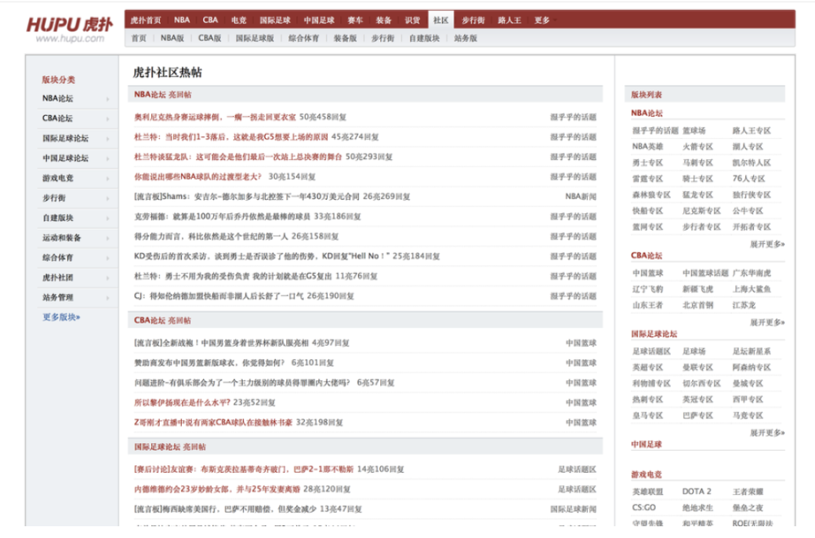The width and height of the screenshot is (815, 538).
Task: Open the 站务版 sub-navigation tab
Action: tap(465, 38)
